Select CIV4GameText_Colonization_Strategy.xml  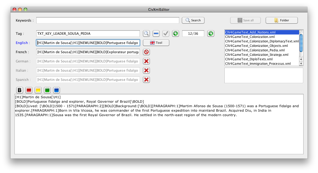click(x=262, y=55)
